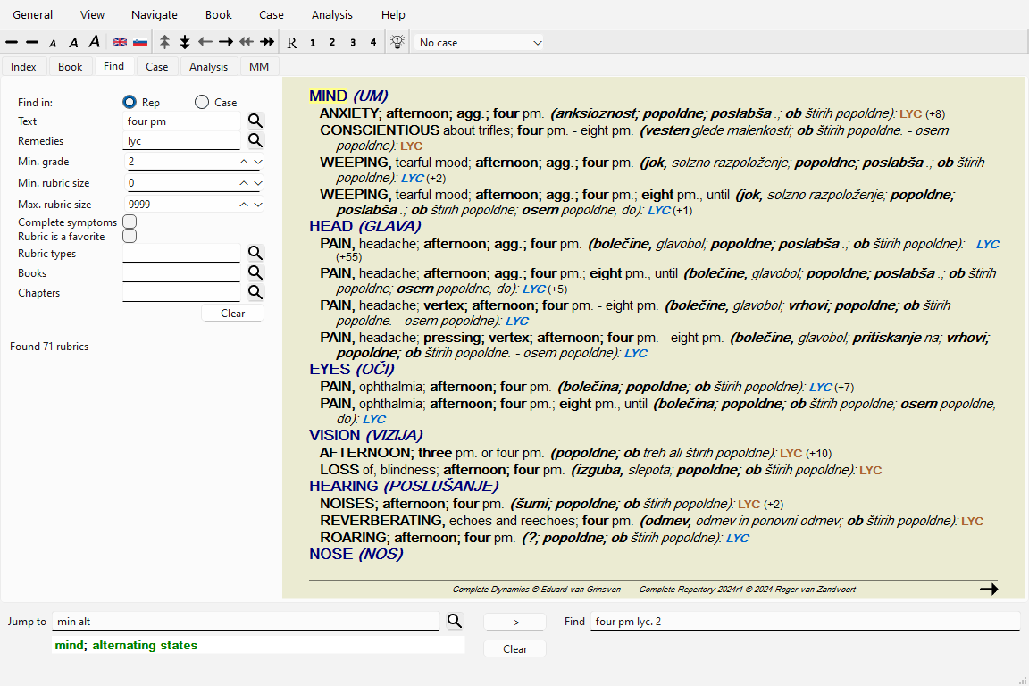Select the Case radio button
The image size is (1029, 686).
tap(202, 102)
